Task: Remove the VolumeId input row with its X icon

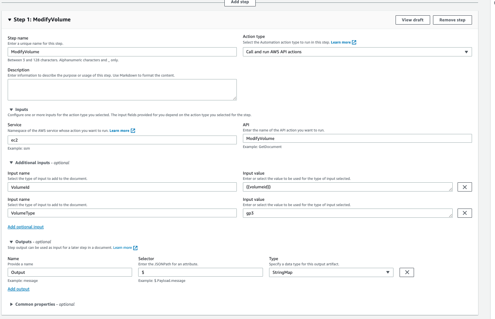Action: click(x=464, y=187)
